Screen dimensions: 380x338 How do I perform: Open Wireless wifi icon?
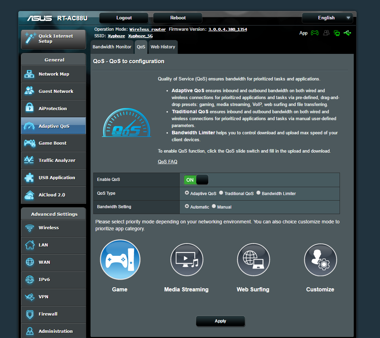click(x=30, y=228)
